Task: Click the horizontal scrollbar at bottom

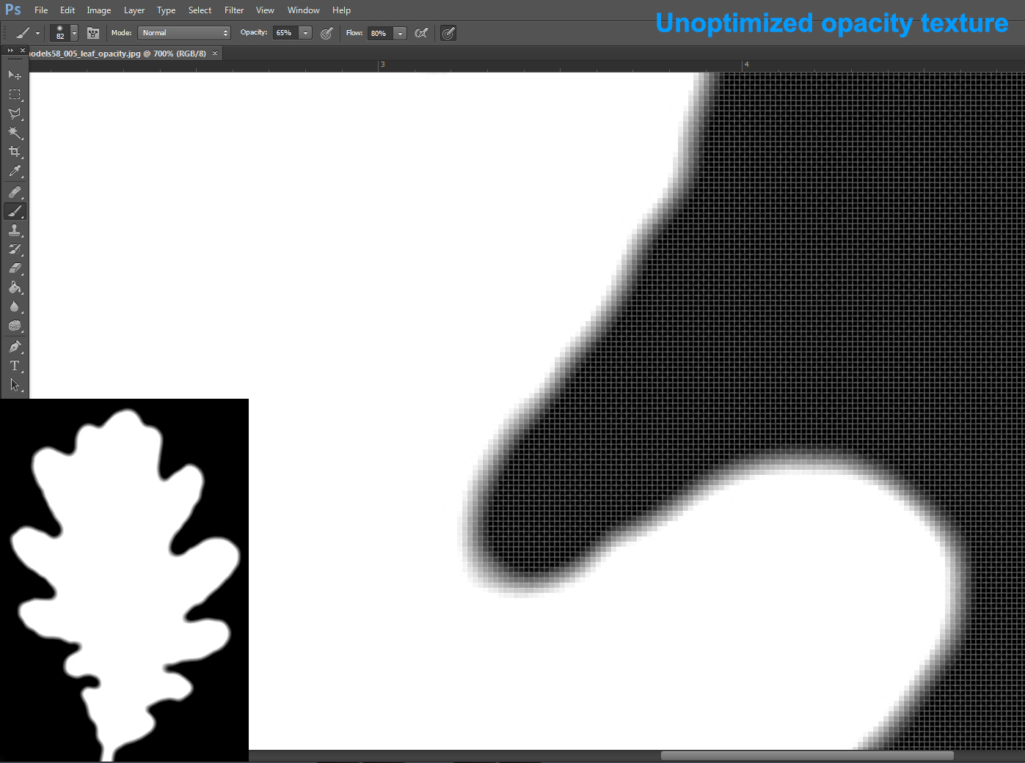Action: coord(807,754)
